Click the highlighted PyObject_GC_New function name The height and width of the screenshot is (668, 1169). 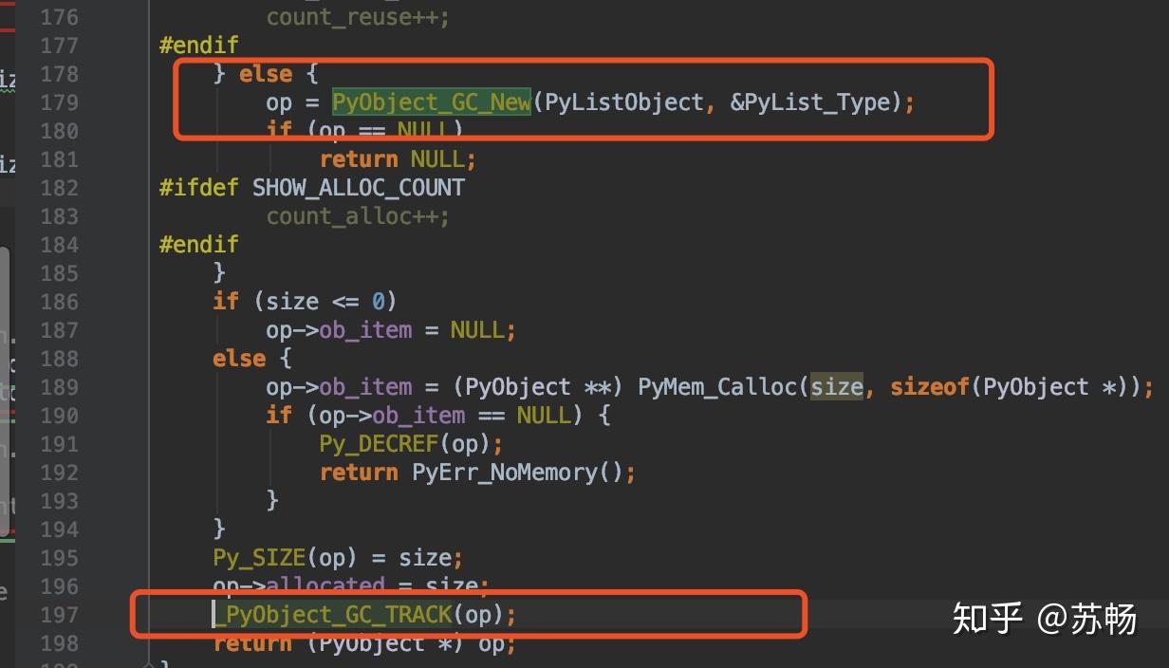click(x=429, y=102)
